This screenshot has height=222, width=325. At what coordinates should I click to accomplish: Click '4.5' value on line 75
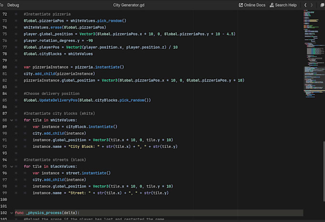coord(230,34)
